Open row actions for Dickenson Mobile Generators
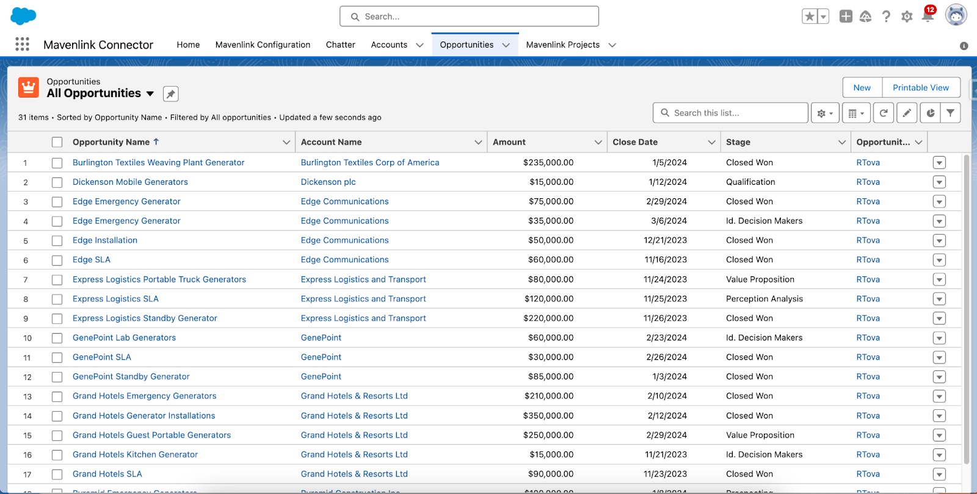This screenshot has width=977, height=494. 939,182
